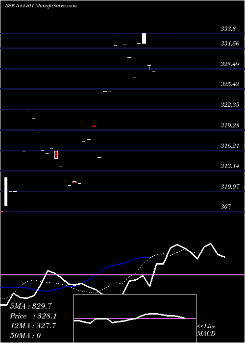Click the red-outlined candle between 313.14 and 310.07
Screen dimensions: 245x343
tap(74, 182)
